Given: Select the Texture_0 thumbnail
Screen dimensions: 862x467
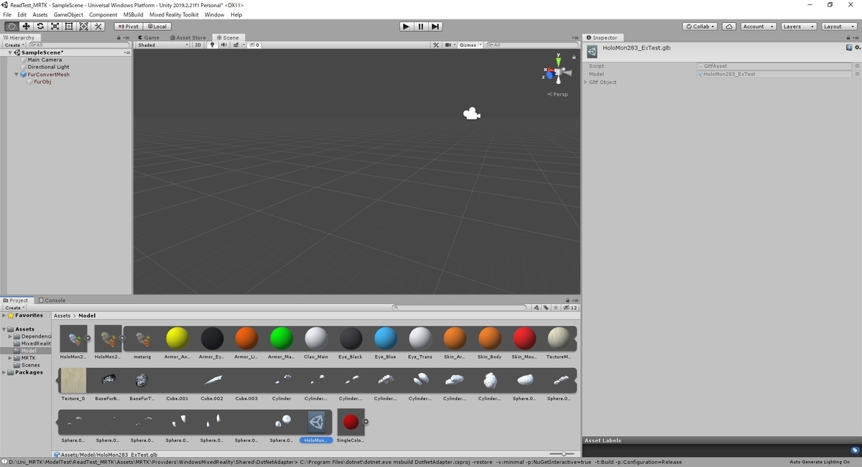Looking at the screenshot, I should point(73,380).
